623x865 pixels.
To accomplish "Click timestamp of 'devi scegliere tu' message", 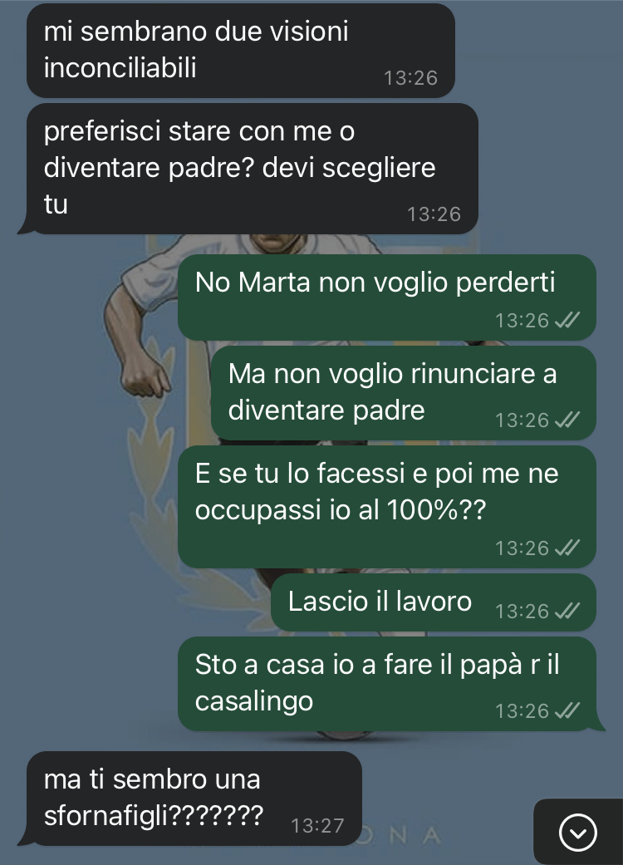I will [434, 214].
